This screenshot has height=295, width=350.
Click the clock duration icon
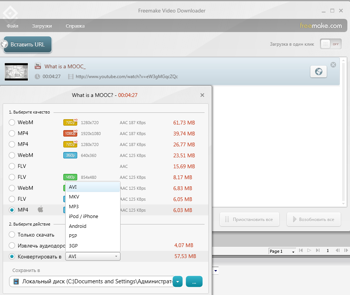37,77
